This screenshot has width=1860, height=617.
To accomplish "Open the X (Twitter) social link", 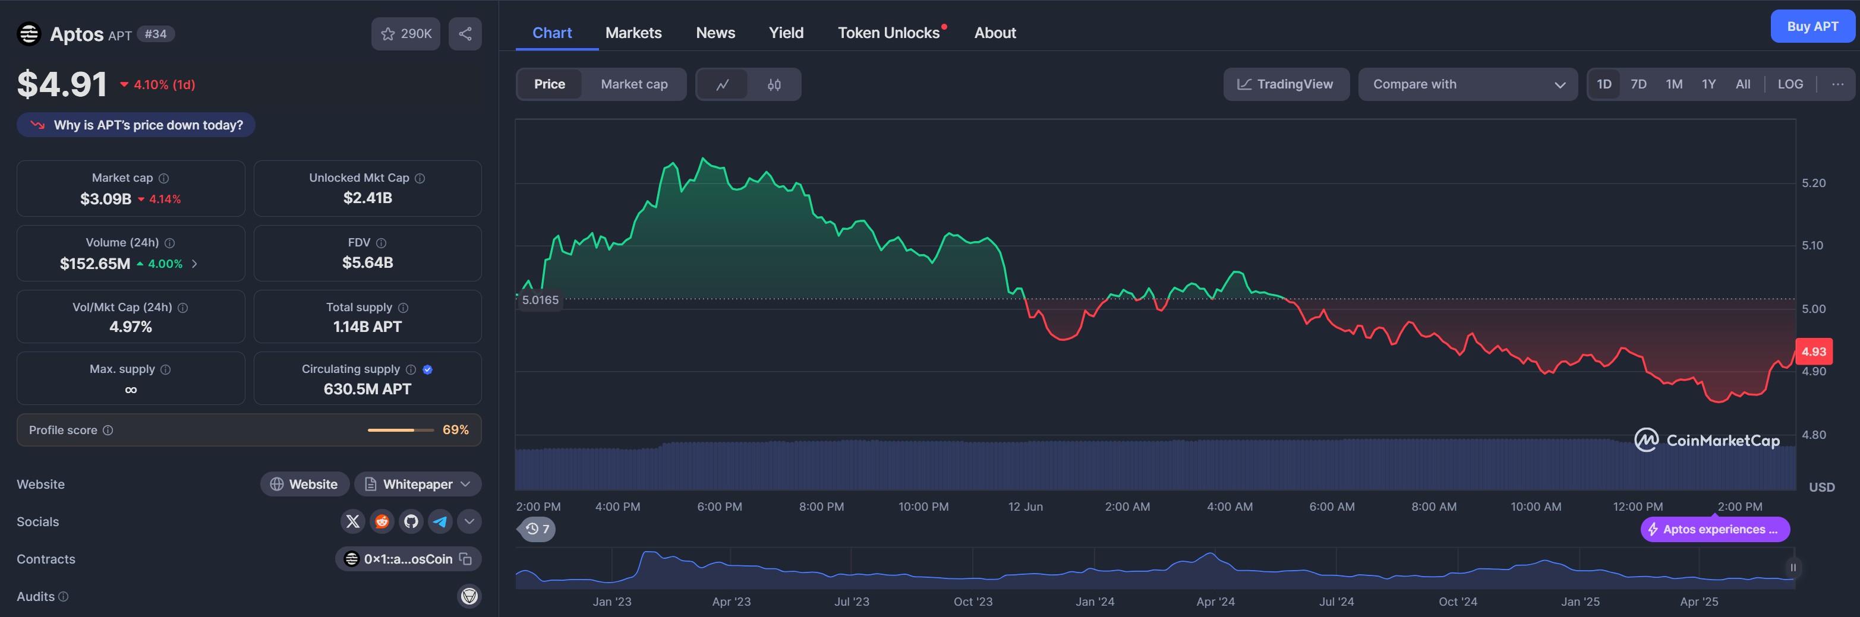I will coord(353,522).
